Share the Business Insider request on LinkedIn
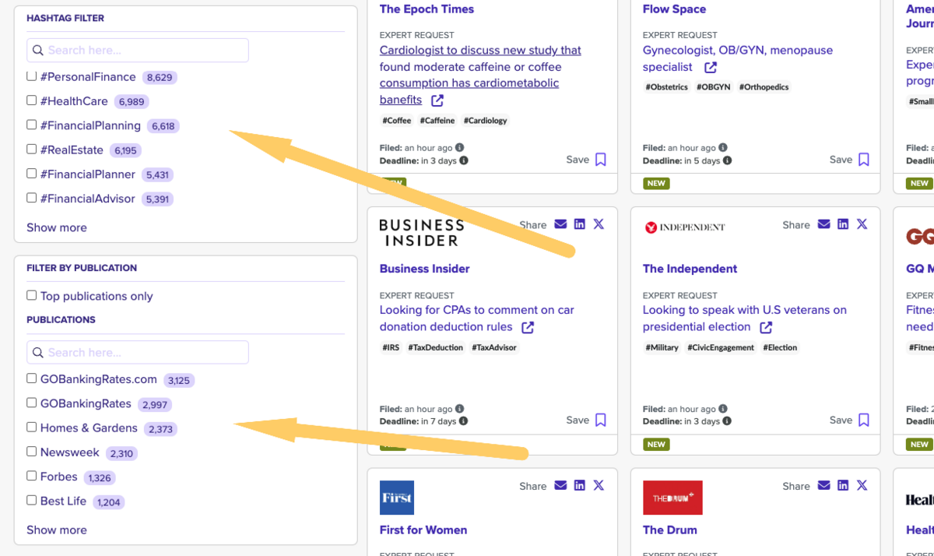This screenshot has width=934, height=556. pos(580,224)
